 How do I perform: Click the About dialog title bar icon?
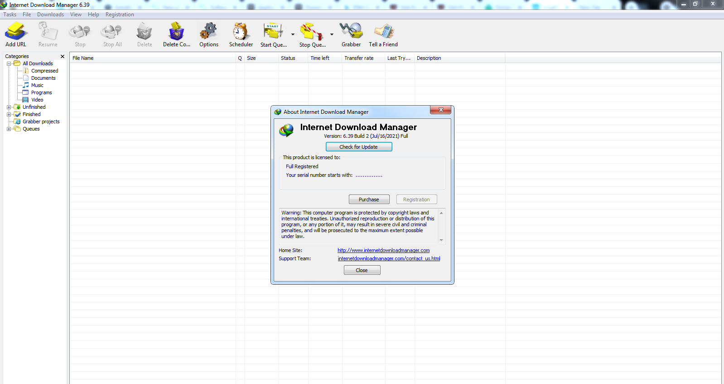278,112
